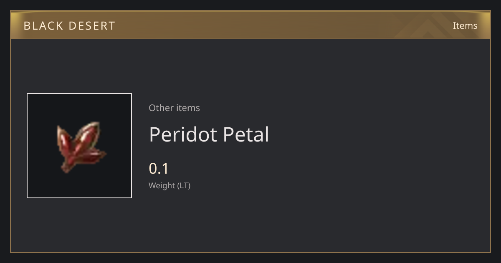This screenshot has width=501, height=263.
Task: Click the gold header banner bar
Action: [x=250, y=25]
